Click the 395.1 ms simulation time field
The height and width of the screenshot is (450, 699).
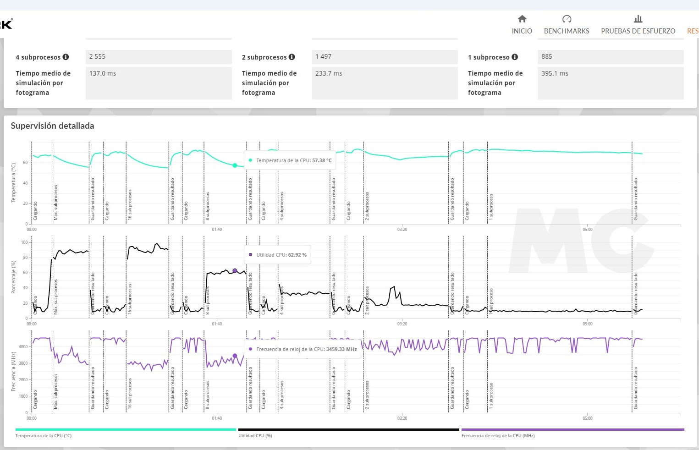610,83
